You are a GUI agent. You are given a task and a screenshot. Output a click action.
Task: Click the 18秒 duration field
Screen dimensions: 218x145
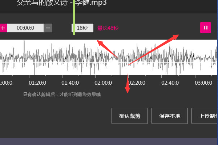[x=82, y=28]
